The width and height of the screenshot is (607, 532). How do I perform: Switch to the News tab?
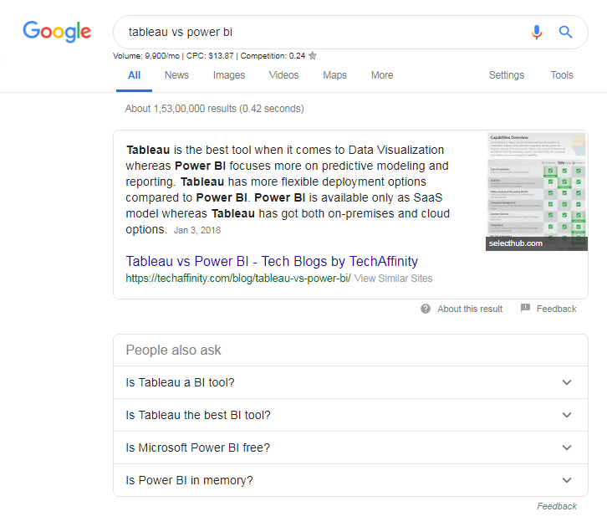point(176,75)
